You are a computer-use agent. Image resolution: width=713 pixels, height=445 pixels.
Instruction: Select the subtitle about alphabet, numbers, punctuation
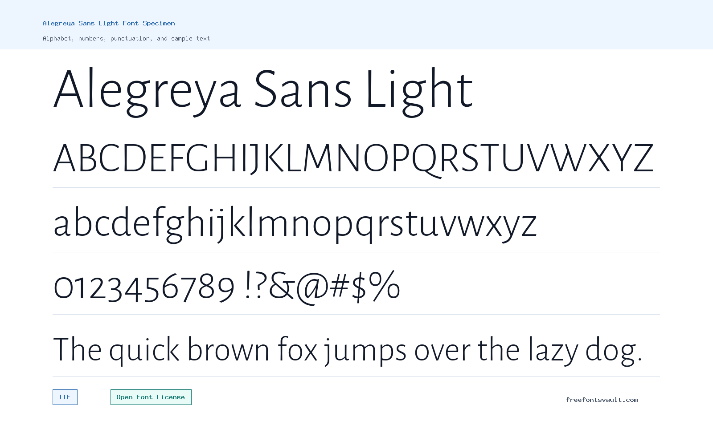(x=126, y=38)
